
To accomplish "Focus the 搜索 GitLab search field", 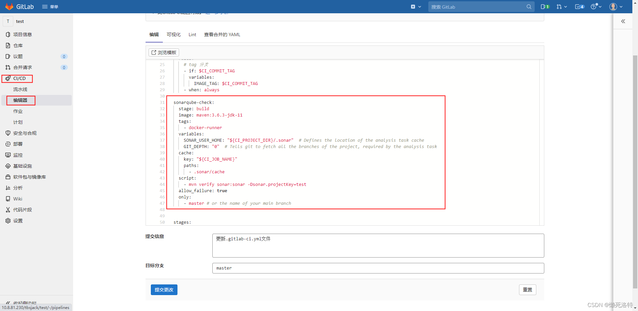I will tap(481, 7).
